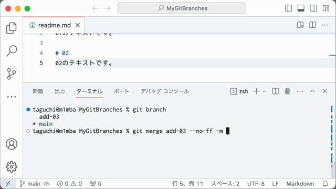This screenshot has width=336, height=189.
Task: Change the Markdown language mode
Action: tap(300, 184)
